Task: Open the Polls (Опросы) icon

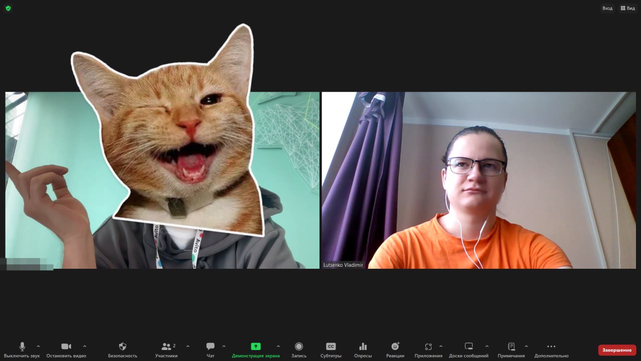Action: pos(363,346)
